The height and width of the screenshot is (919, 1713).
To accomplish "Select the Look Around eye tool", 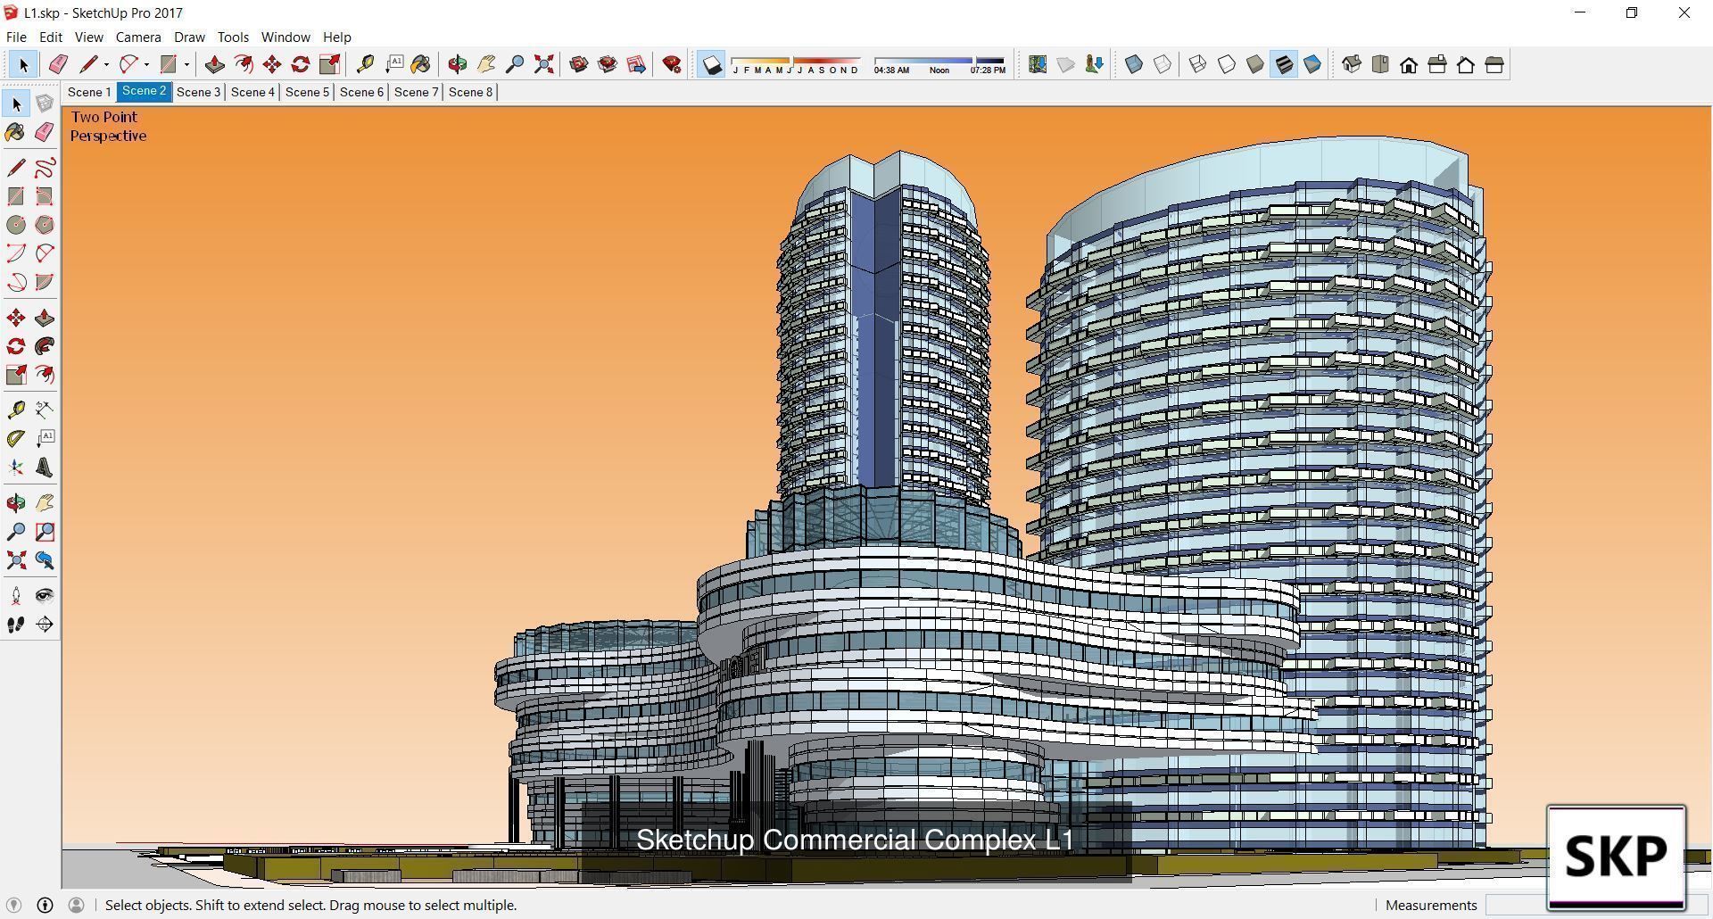I will [45, 596].
